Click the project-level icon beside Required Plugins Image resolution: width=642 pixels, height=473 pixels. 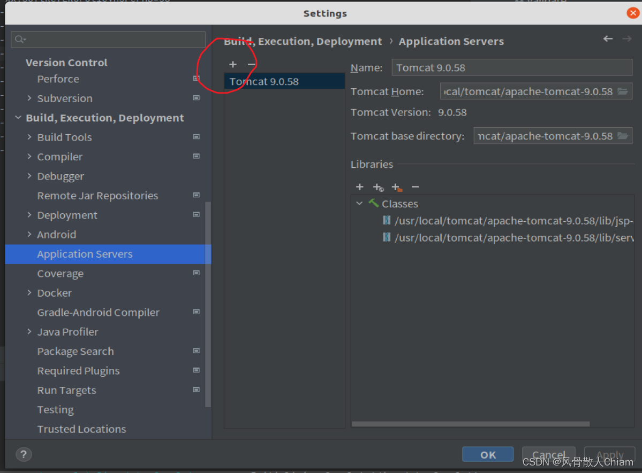click(x=197, y=370)
